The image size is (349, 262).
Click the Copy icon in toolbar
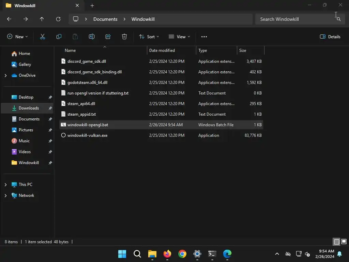point(59,37)
